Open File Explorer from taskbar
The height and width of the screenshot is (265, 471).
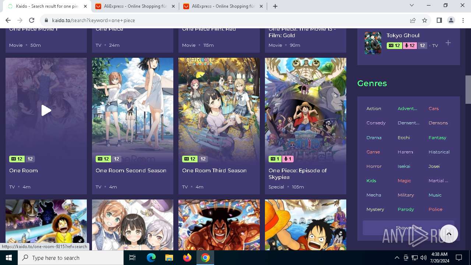point(169,258)
